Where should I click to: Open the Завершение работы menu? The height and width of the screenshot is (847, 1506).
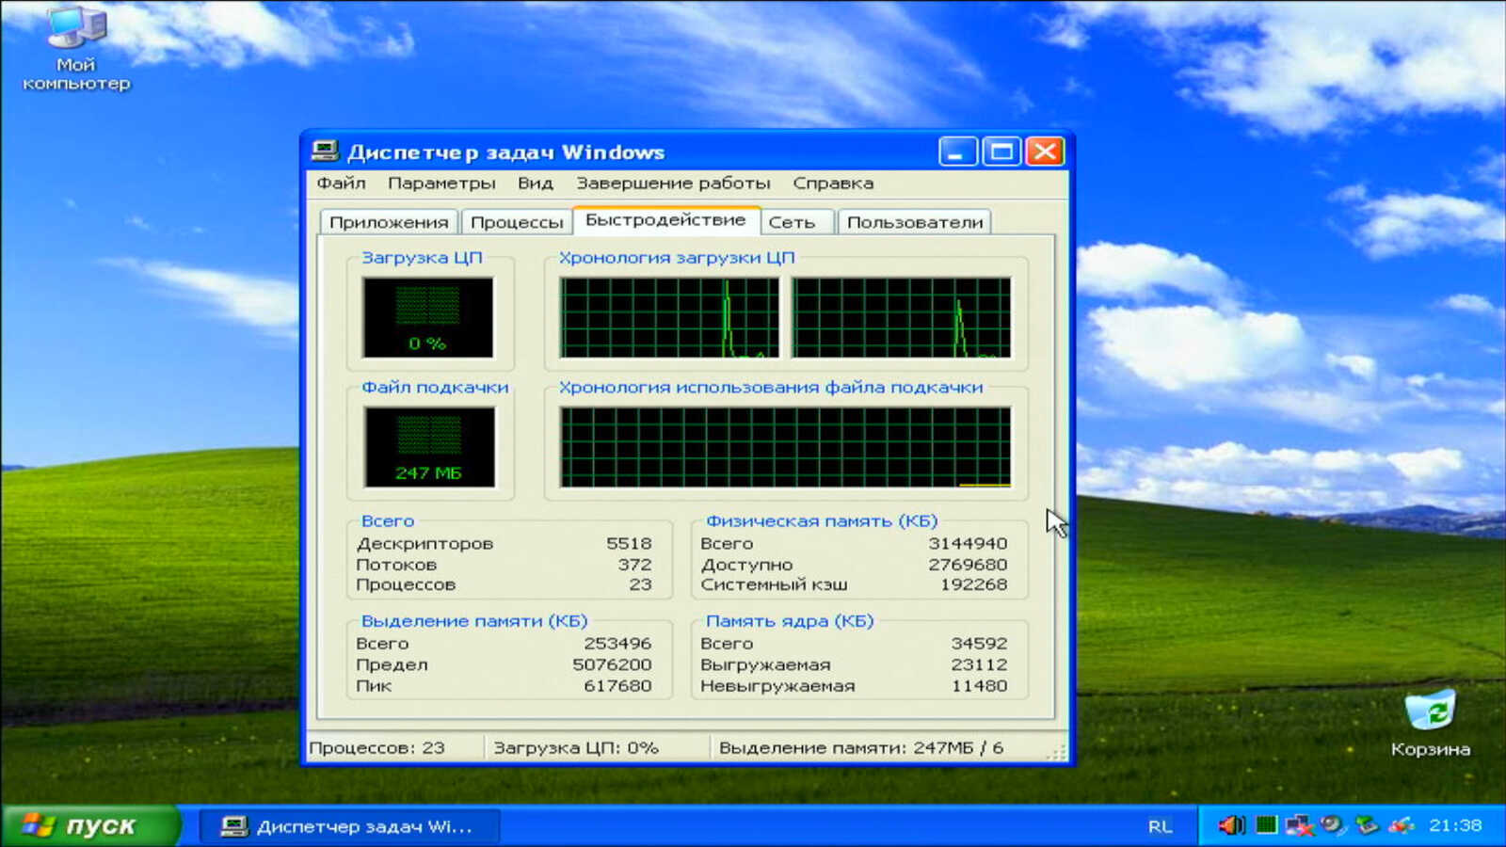point(673,183)
